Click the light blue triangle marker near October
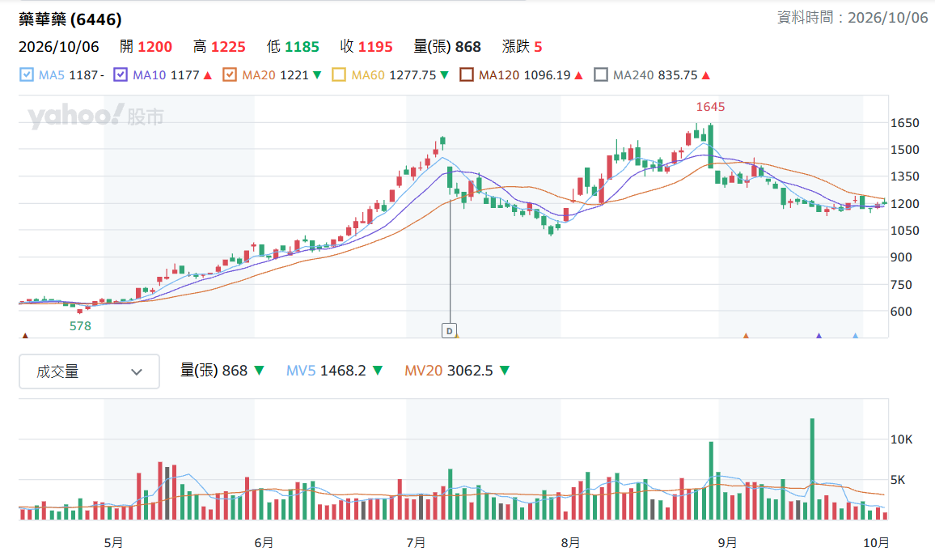The width and height of the screenshot is (935, 556). tap(856, 336)
